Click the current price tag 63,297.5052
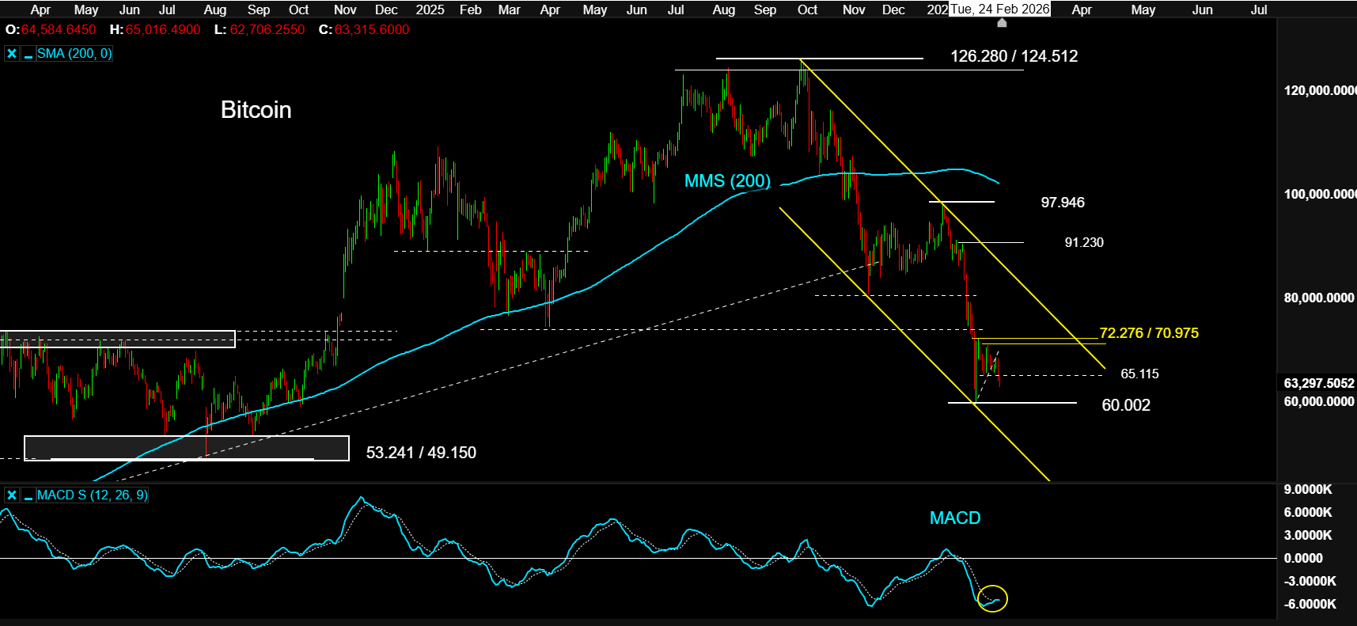The height and width of the screenshot is (626, 1357). 1318,383
